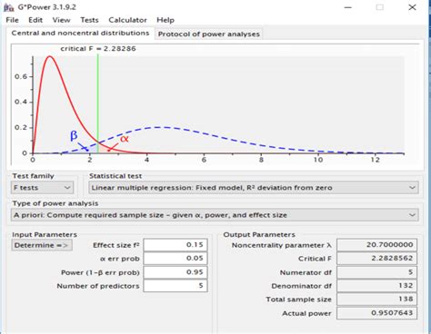431x334 pixels.
Task: Select the Noncentrality parameter λ output value
Action: [x=376, y=245]
